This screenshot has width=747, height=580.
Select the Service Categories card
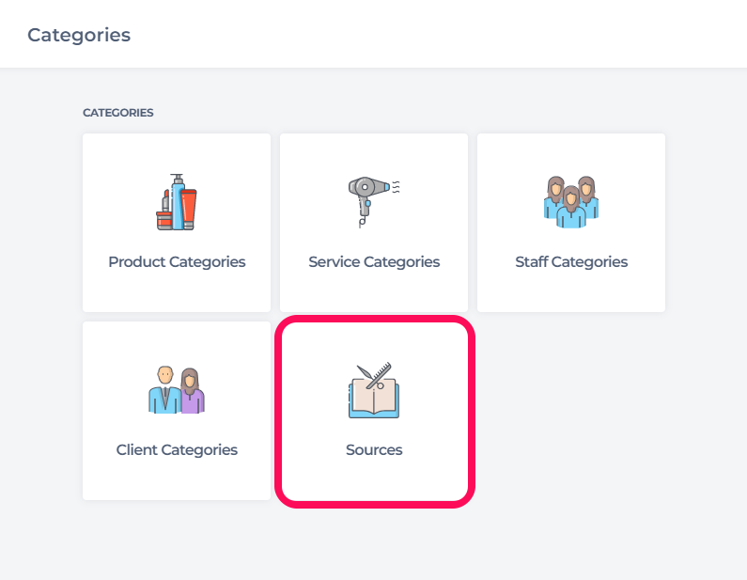coord(374,223)
